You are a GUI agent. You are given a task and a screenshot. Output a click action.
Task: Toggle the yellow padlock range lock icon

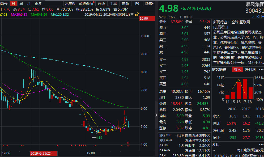click(137, 15)
